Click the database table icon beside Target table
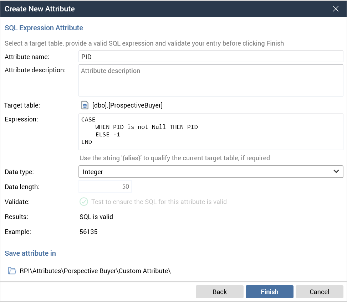 pos(85,105)
